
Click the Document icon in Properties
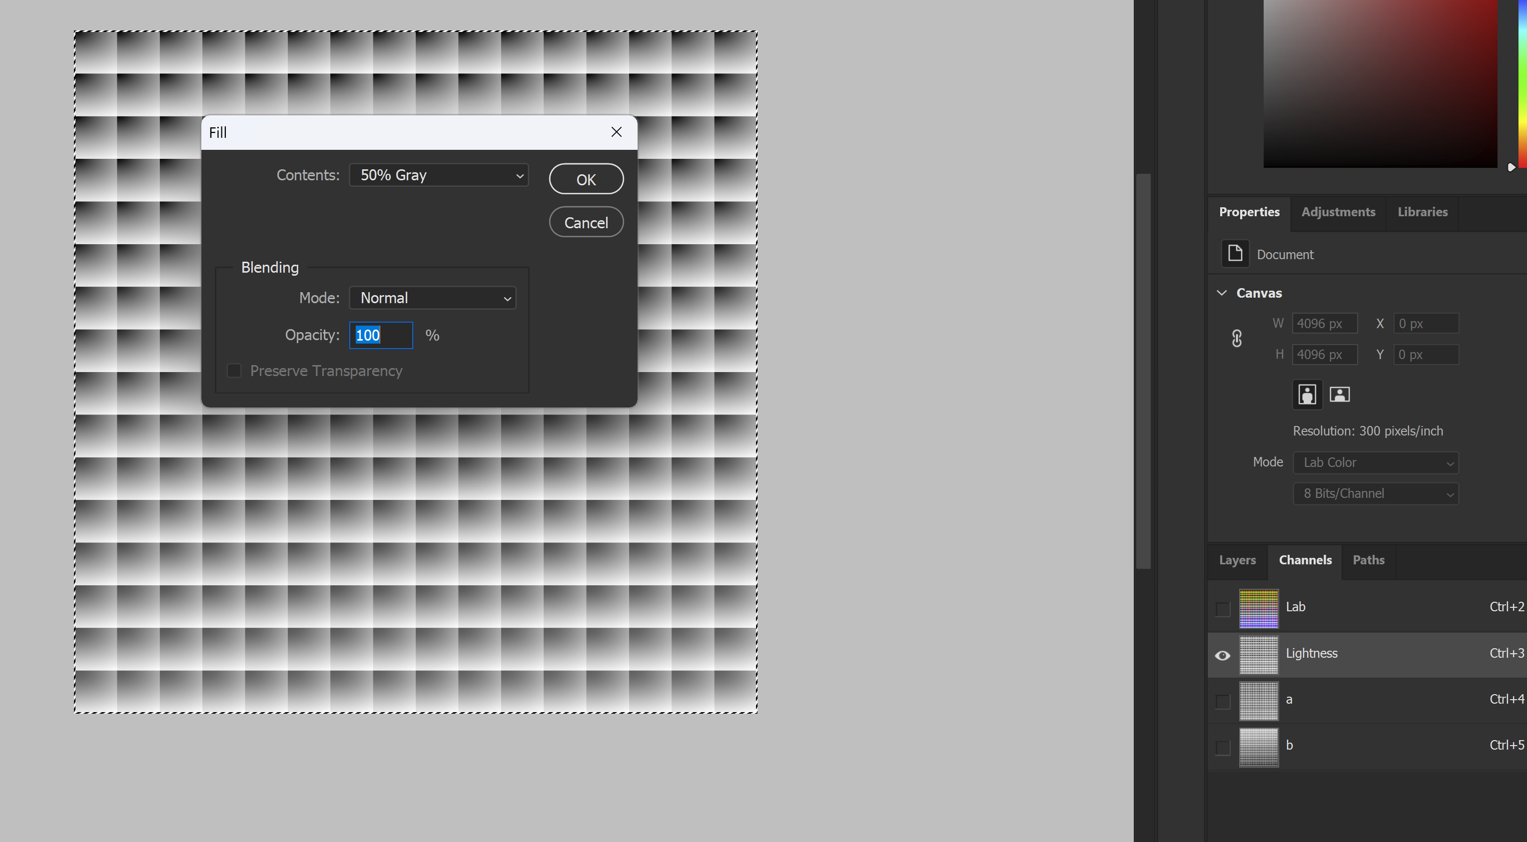tap(1235, 254)
